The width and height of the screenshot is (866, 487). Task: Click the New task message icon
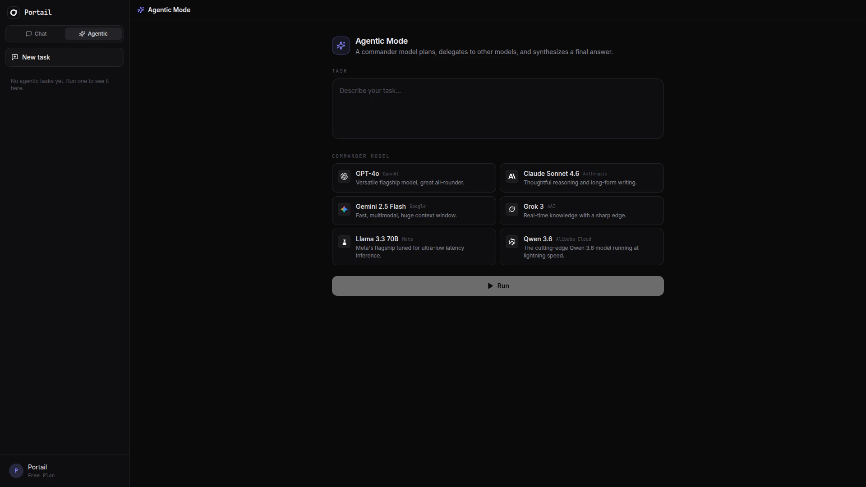tap(15, 57)
